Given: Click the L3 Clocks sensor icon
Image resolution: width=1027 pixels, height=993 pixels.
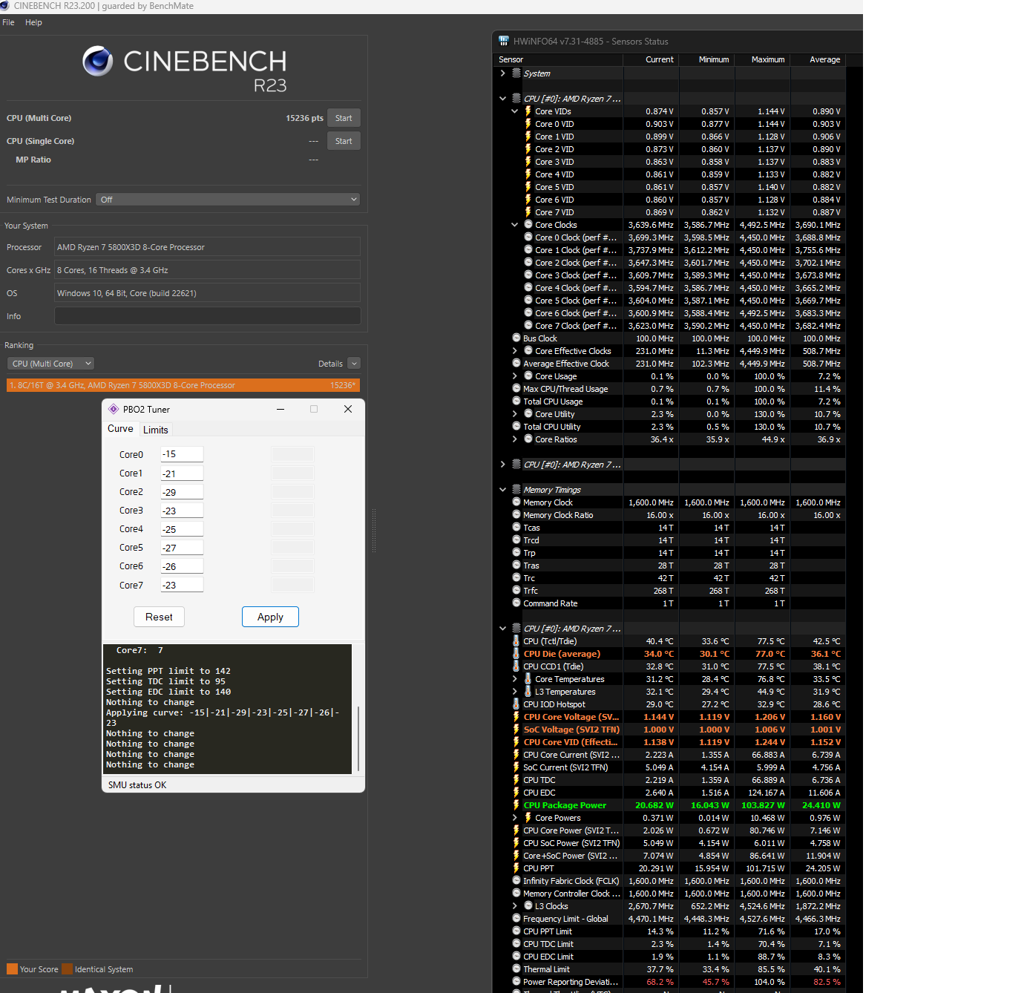Looking at the screenshot, I should (528, 905).
